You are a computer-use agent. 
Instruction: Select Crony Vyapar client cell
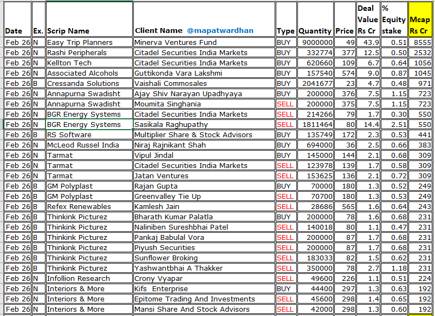(x=204, y=278)
